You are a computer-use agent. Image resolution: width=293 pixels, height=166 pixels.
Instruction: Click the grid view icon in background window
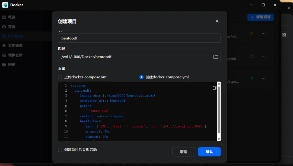(284, 35)
